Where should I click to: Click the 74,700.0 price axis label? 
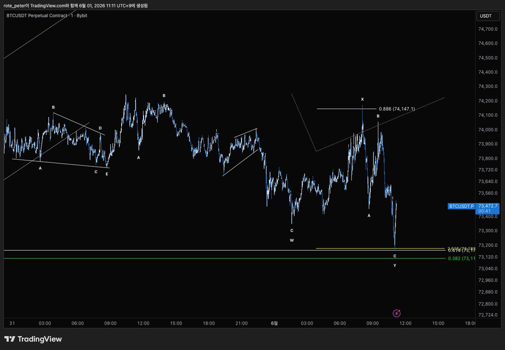point(487,29)
